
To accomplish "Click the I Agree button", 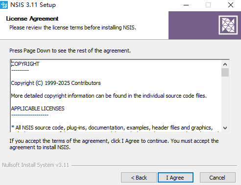I will (x=175, y=177).
